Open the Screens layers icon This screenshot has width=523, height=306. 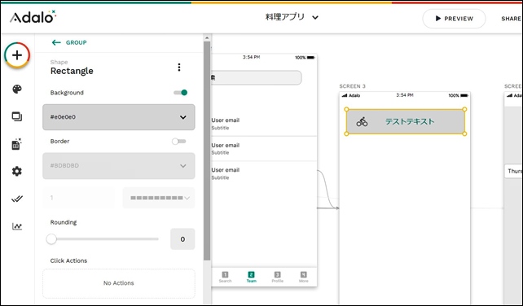[x=17, y=116]
